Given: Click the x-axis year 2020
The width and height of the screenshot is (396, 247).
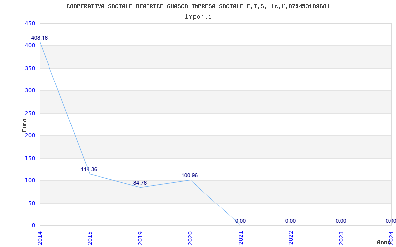Looking at the screenshot, I should pos(190,238).
